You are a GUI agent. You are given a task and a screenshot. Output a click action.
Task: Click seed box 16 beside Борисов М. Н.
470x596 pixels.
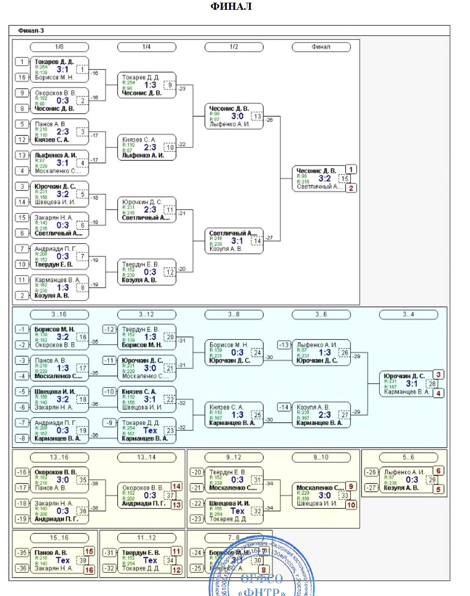pyautogui.click(x=22, y=77)
